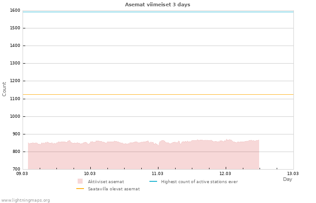Click the 'Count' y-axis label

click(x=5, y=89)
